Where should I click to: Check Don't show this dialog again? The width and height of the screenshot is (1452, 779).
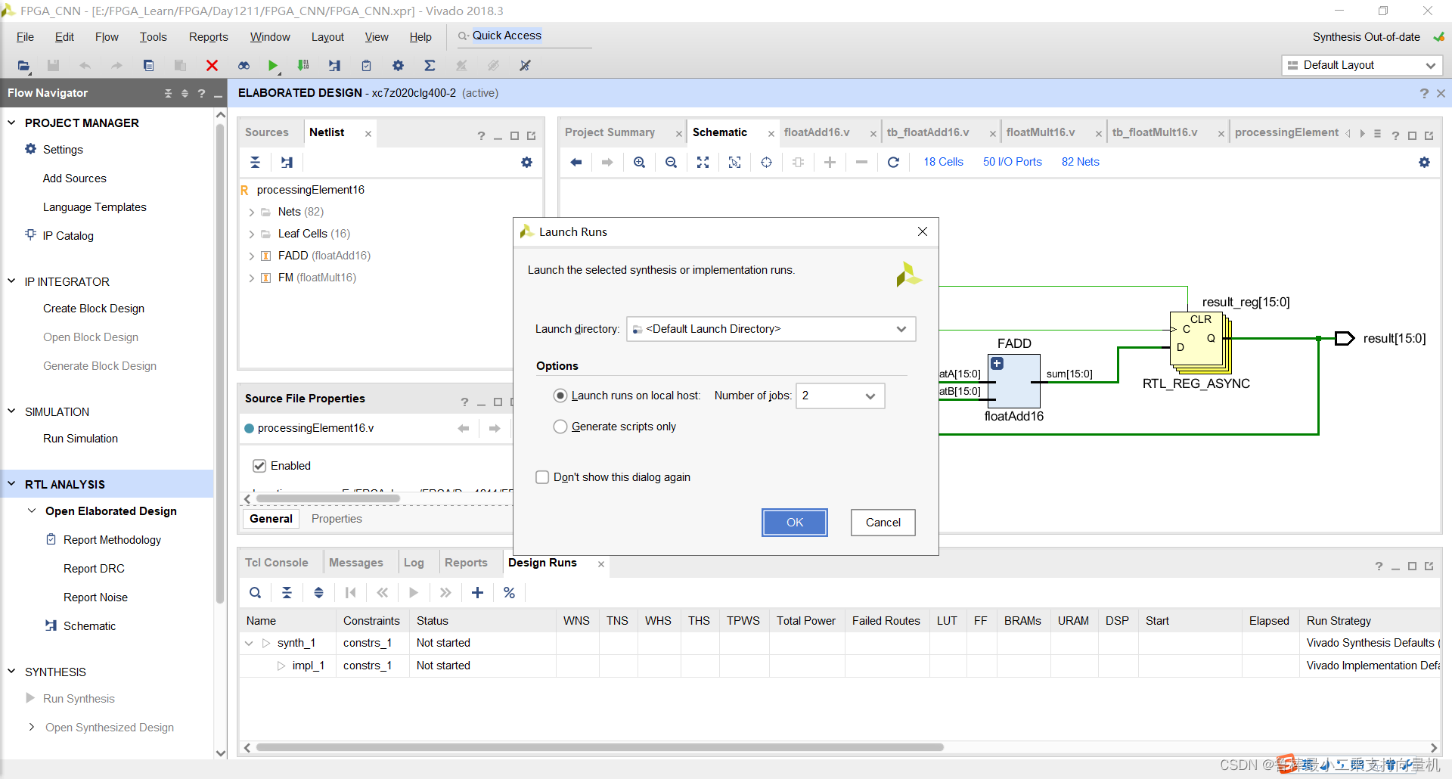point(542,477)
